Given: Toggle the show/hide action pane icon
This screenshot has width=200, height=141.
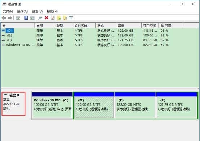Looking at the screenshot, I should coord(32,18).
